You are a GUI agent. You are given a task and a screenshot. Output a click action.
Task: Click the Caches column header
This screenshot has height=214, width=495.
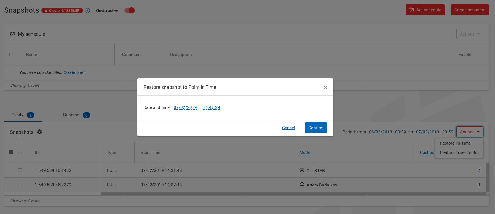[427, 153]
